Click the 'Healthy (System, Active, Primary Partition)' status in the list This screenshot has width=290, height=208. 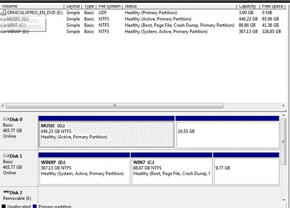point(166,31)
